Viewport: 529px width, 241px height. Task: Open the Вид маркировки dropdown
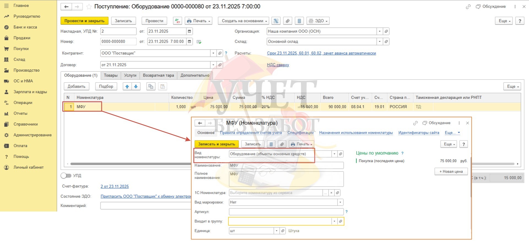340,202
